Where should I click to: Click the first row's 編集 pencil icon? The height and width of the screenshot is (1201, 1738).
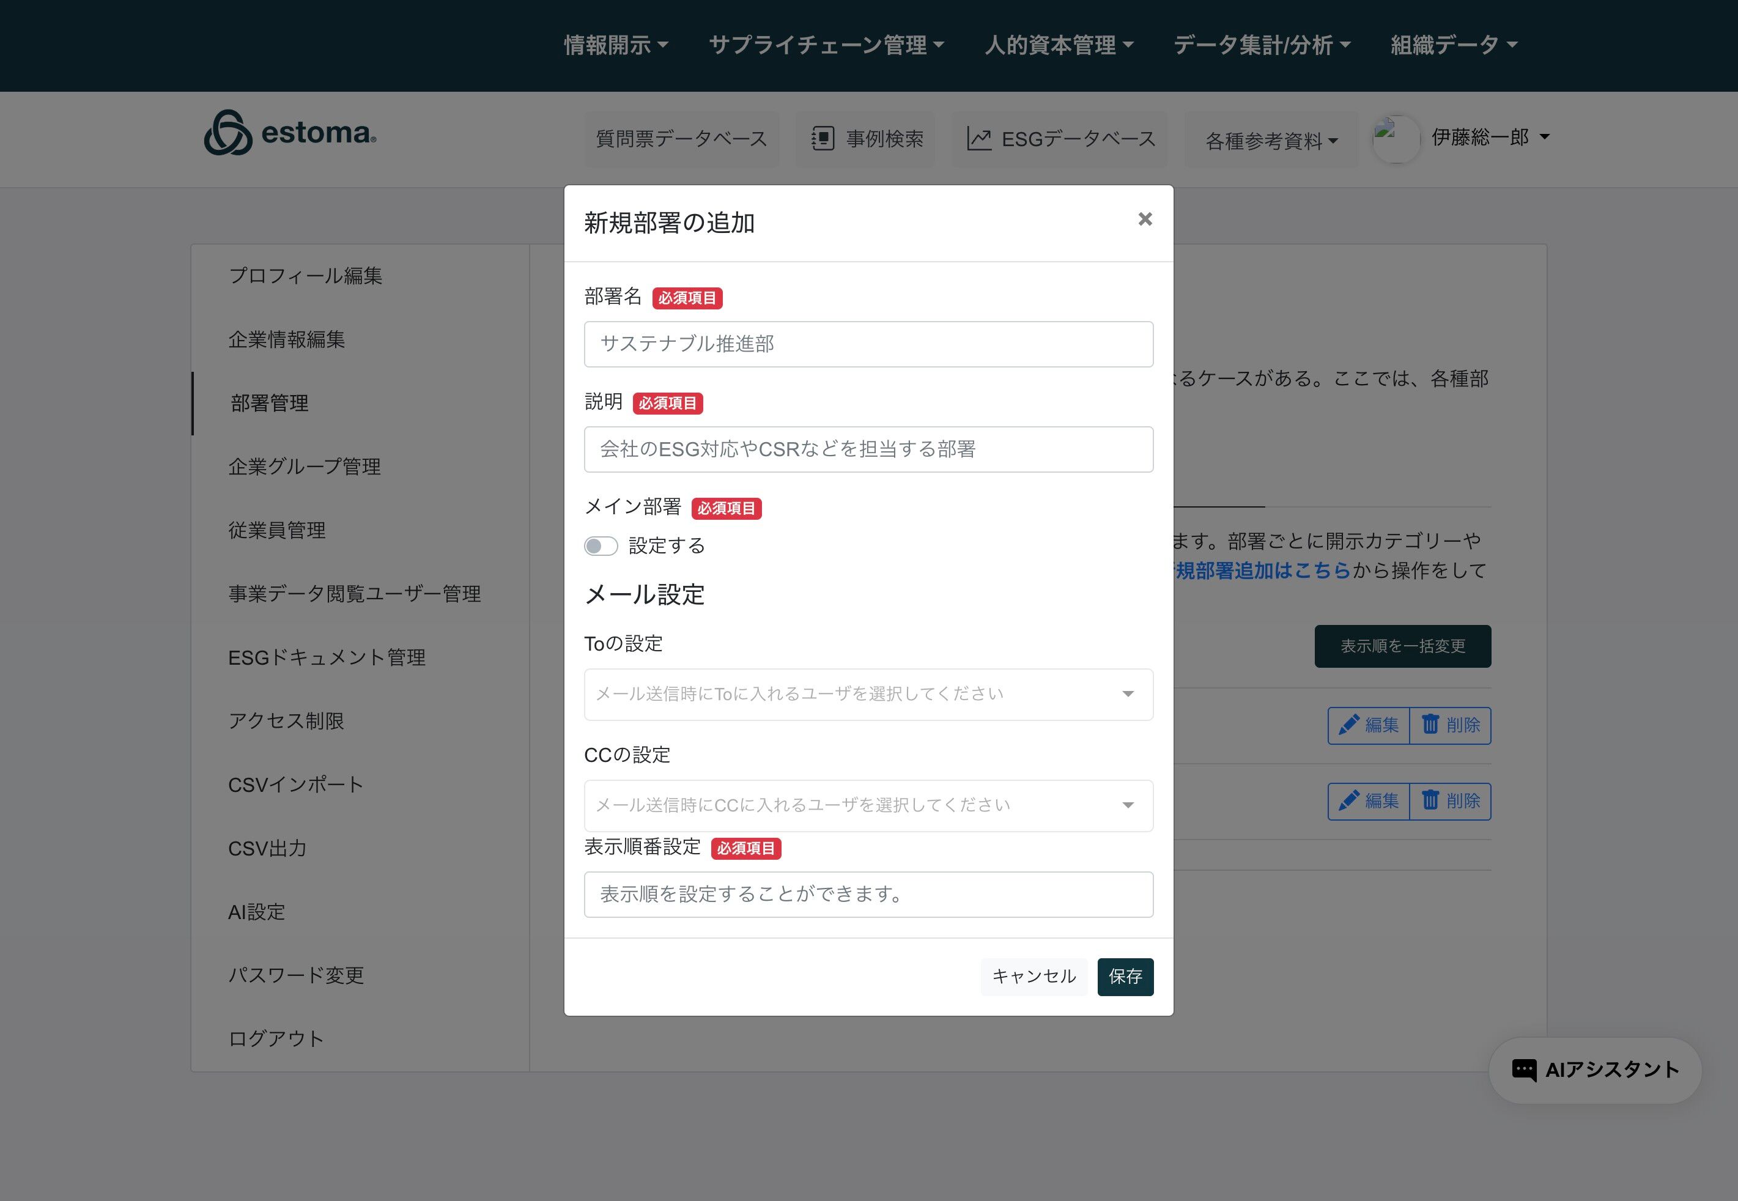click(x=1348, y=725)
